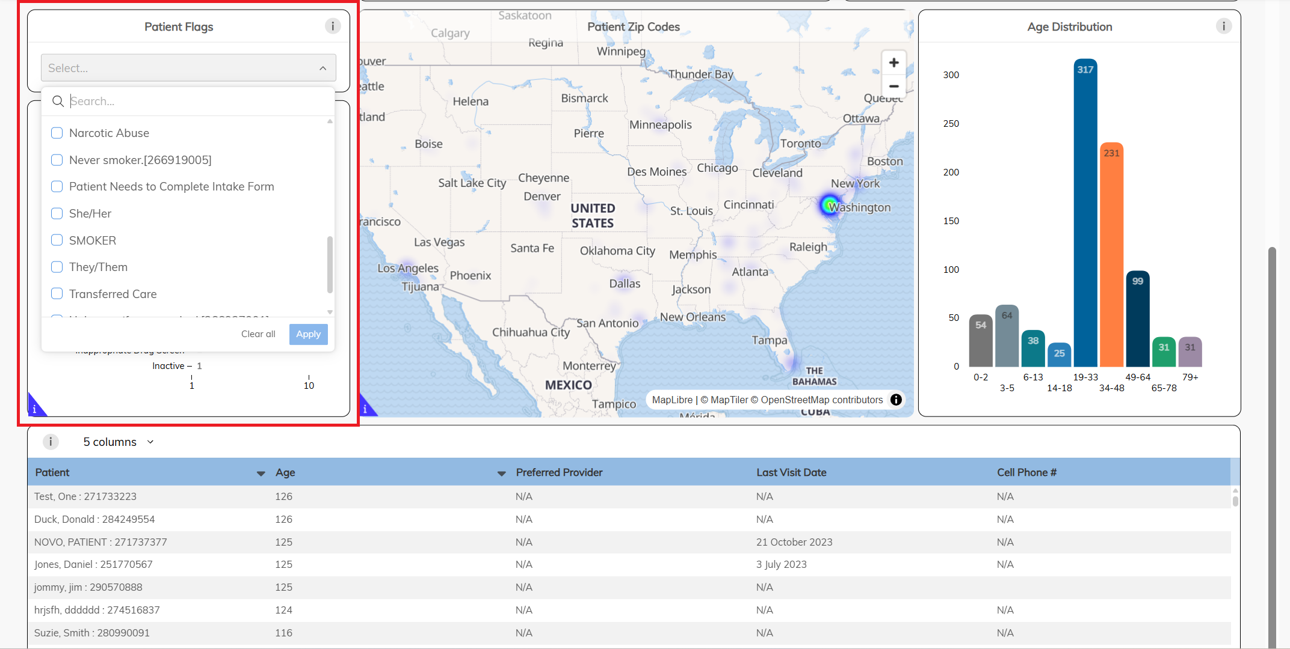Screen dimensions: 1290x649
Task: Click the search magnifier in the flags dropdown
Action: pyautogui.click(x=58, y=101)
